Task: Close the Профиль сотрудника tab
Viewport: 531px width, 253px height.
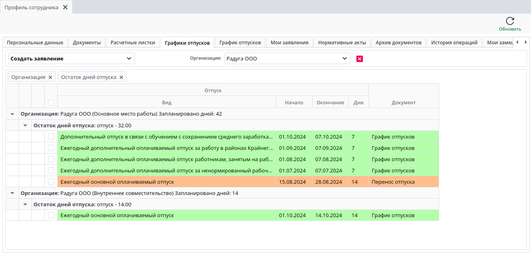Action: (65, 7)
